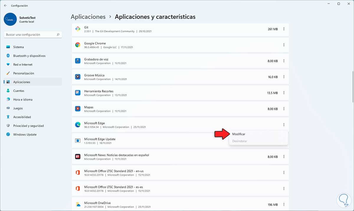Open the three-dot menu for Microsoft Edge
Screen dimensions: 354x211
point(284,125)
